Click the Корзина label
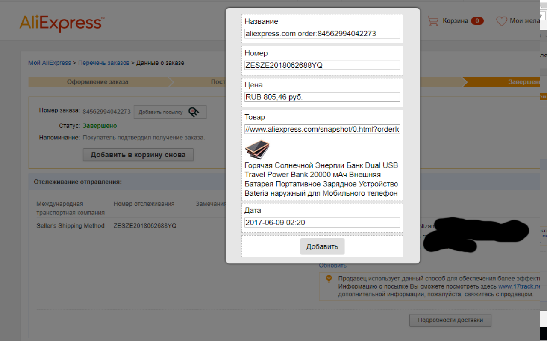 (x=456, y=21)
